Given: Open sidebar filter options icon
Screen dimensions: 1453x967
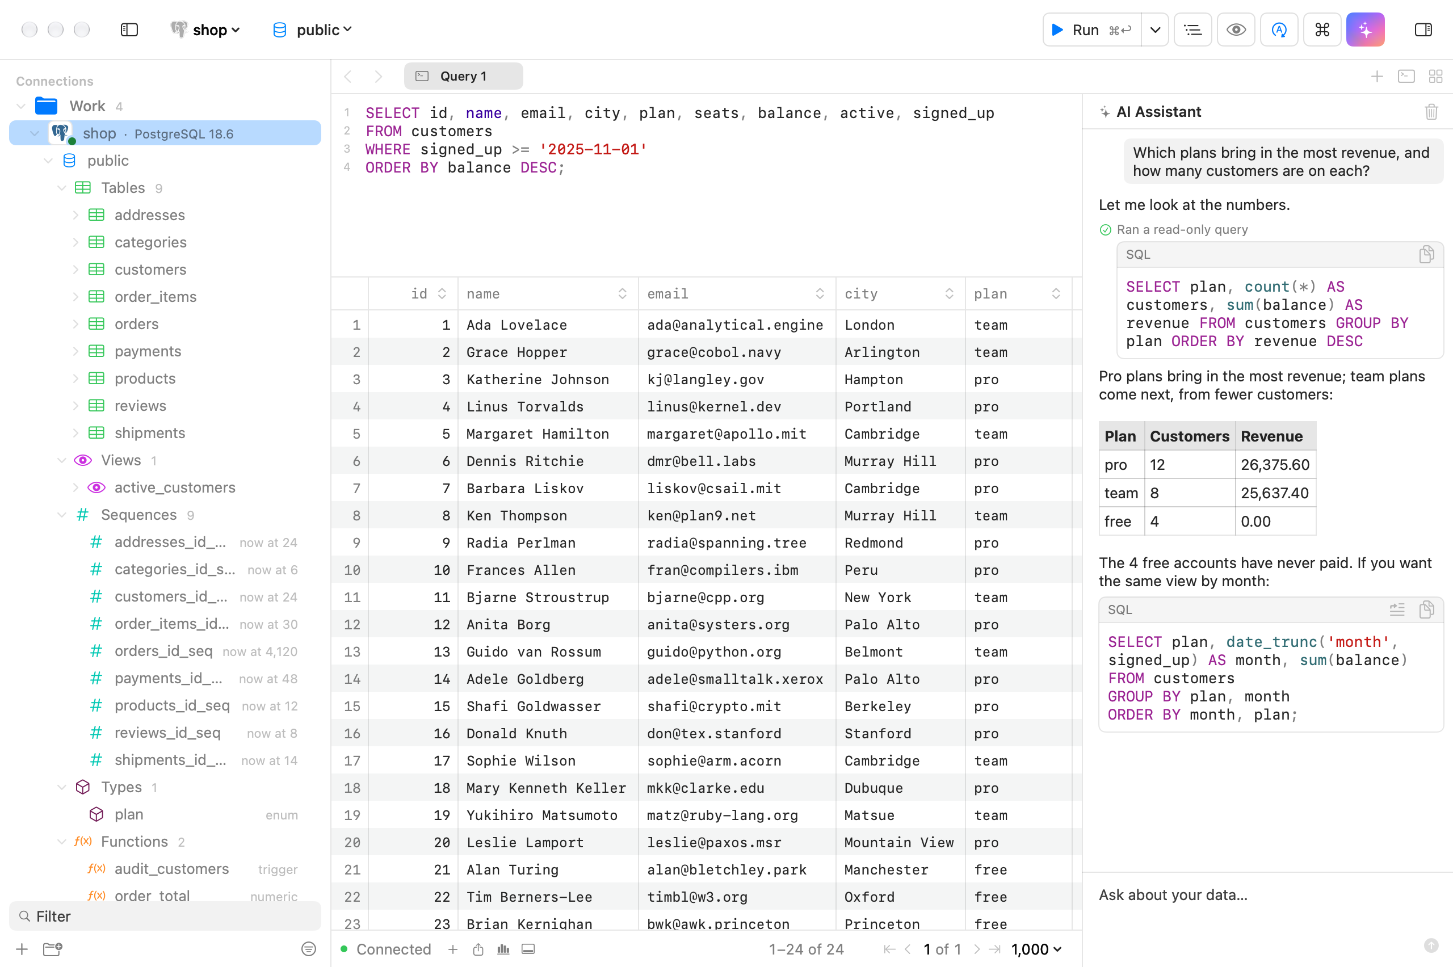Looking at the screenshot, I should [308, 948].
